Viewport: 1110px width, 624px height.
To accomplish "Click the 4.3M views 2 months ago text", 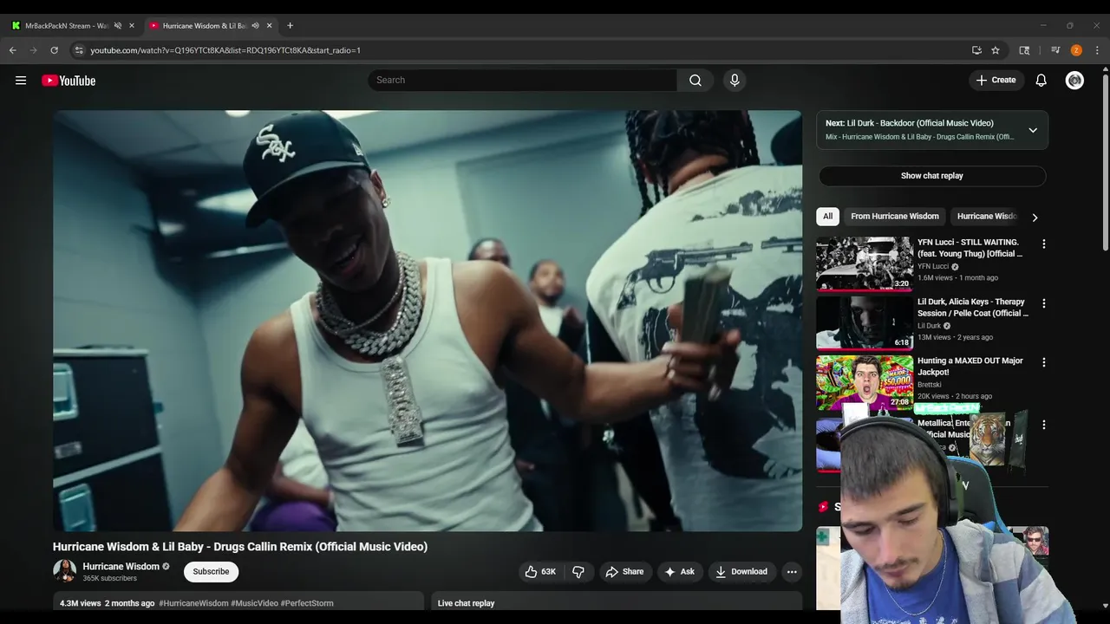I will click(107, 603).
